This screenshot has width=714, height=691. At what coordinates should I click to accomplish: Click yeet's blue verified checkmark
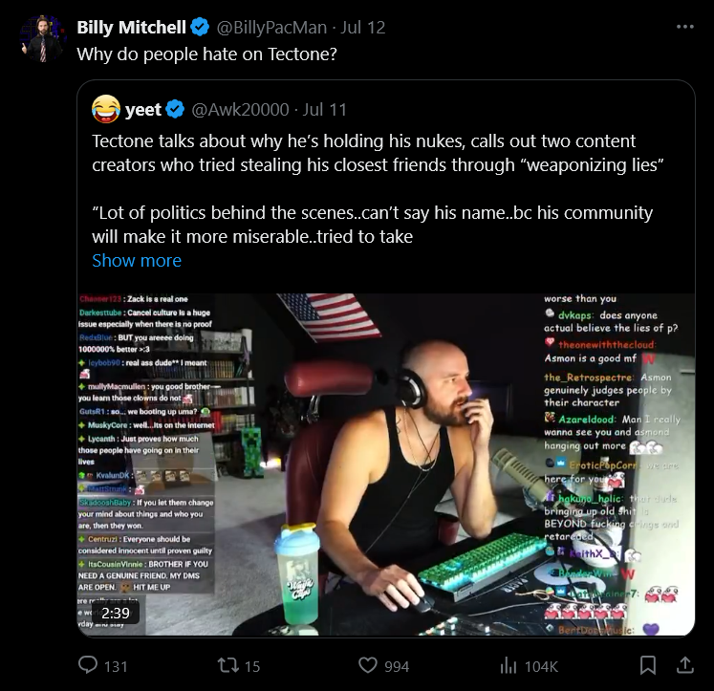175,110
